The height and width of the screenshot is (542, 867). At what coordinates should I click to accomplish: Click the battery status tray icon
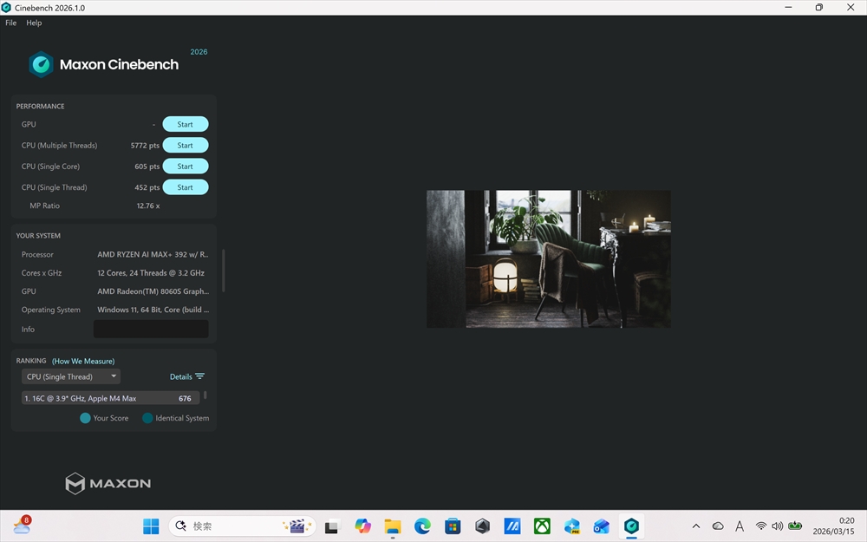point(795,526)
